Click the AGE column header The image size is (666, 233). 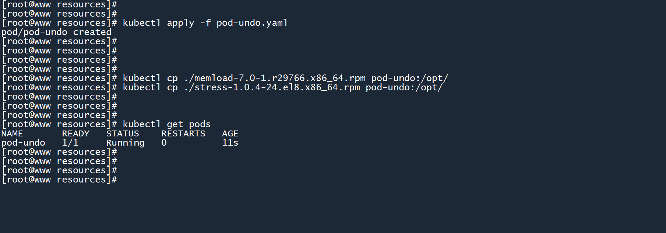[x=230, y=133]
